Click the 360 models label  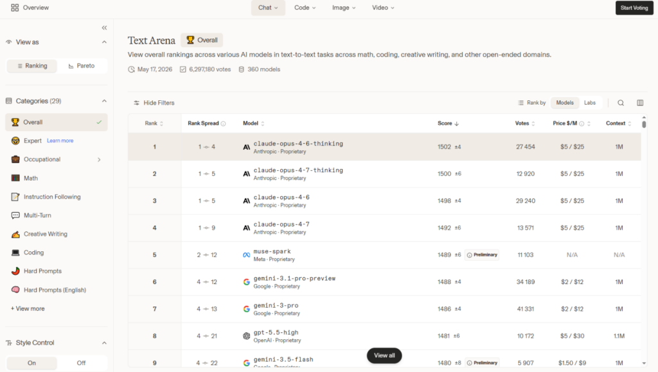(260, 69)
